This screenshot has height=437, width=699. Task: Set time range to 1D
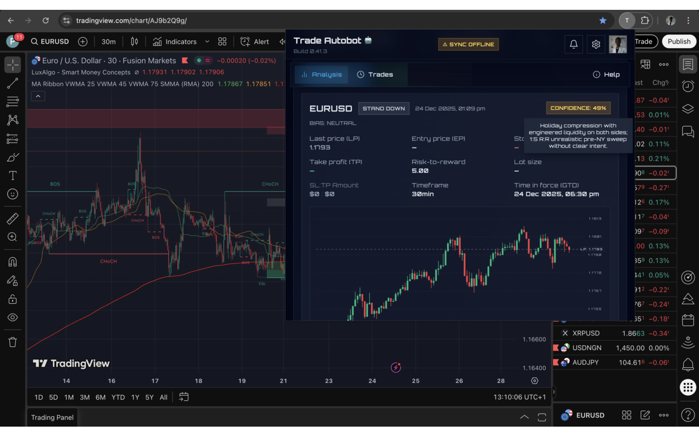click(39, 397)
